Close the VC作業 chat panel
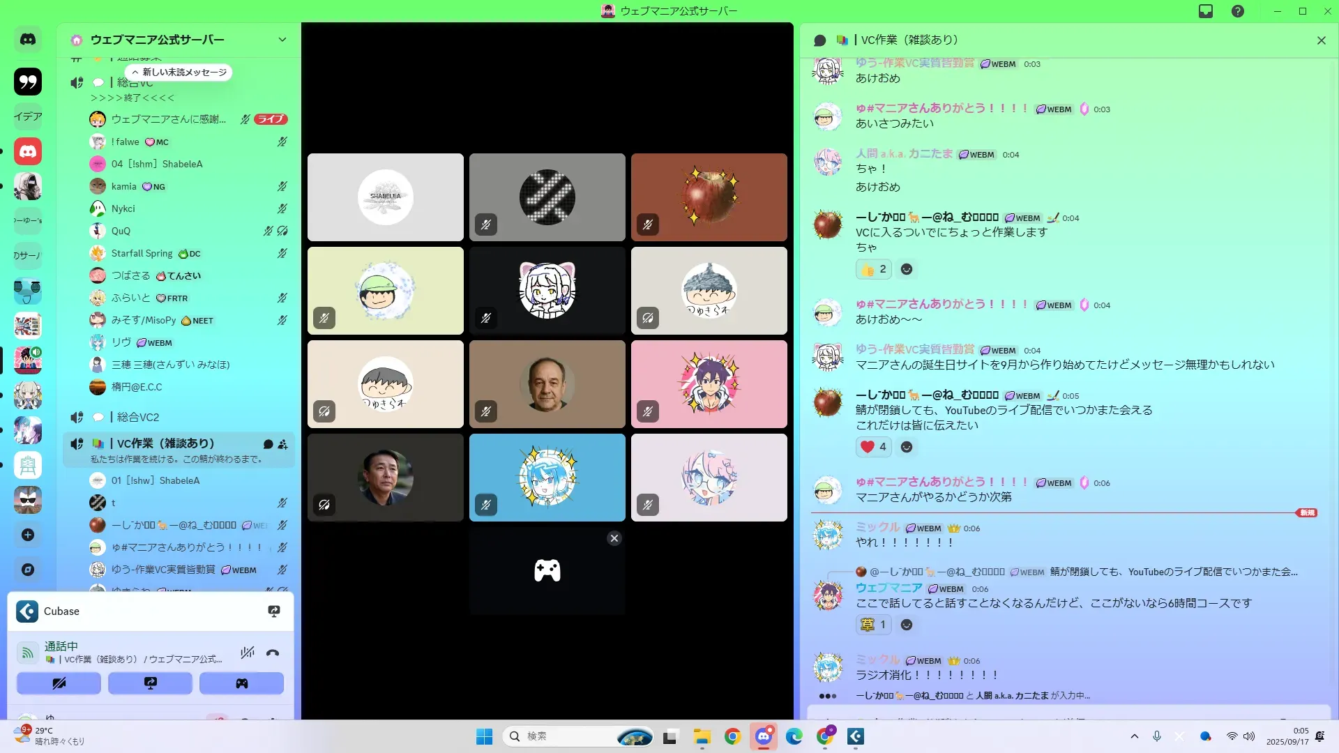Screen dimensions: 1339x753 point(1321,40)
